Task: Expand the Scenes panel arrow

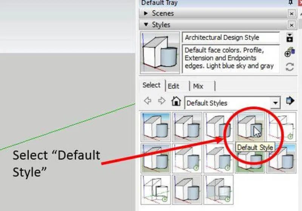Action: pyautogui.click(x=146, y=13)
